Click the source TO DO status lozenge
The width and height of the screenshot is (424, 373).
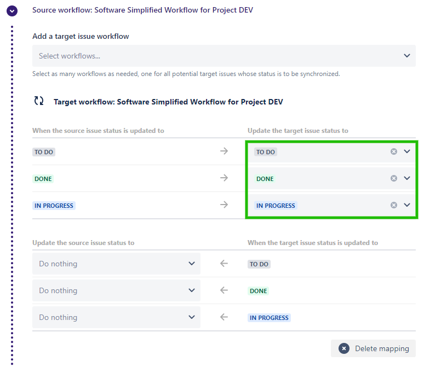[44, 152]
